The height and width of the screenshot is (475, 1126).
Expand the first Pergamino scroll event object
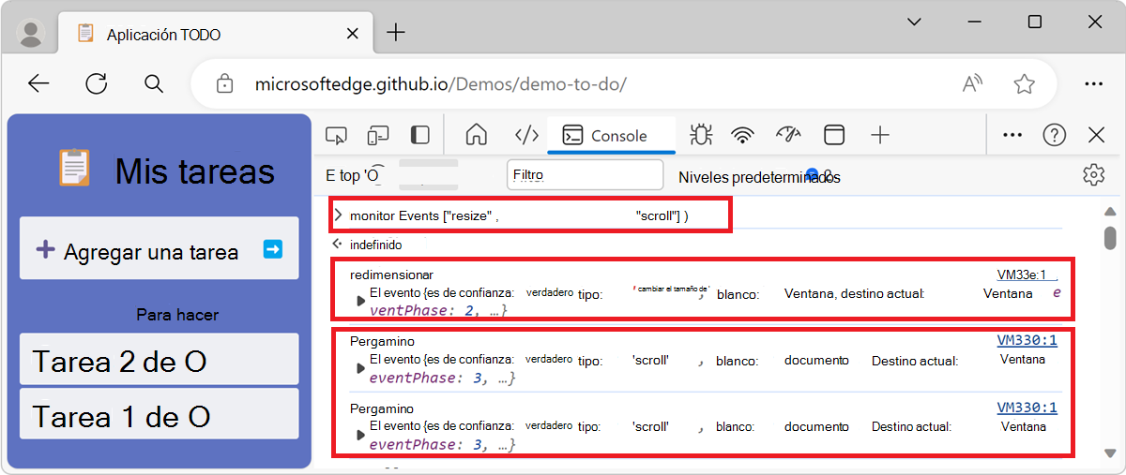361,368
